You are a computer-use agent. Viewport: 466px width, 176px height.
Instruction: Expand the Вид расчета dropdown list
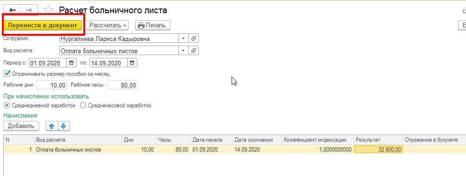click(184, 50)
